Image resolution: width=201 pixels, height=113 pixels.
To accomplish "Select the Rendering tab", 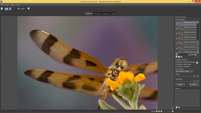I will 89,13.
